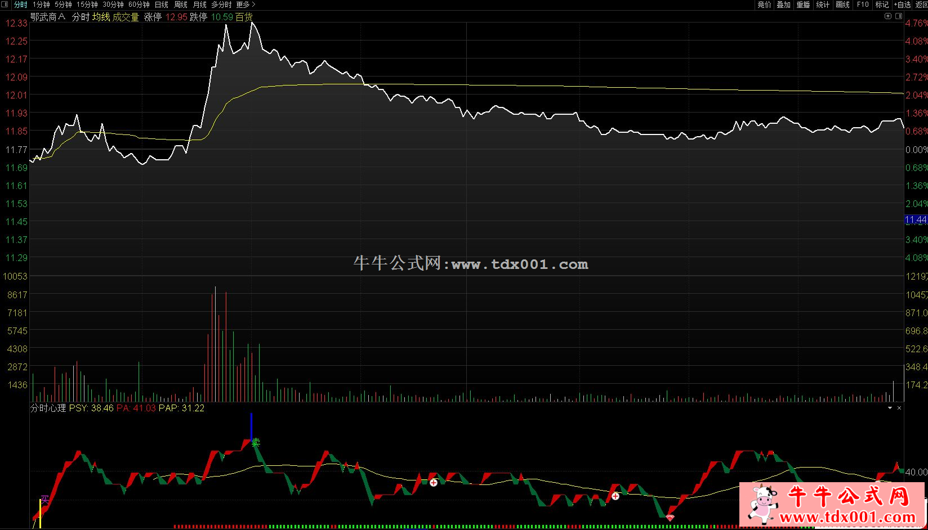928x530 pixels.
Task: Click the panel layout icon at top-left
Action: [5, 5]
